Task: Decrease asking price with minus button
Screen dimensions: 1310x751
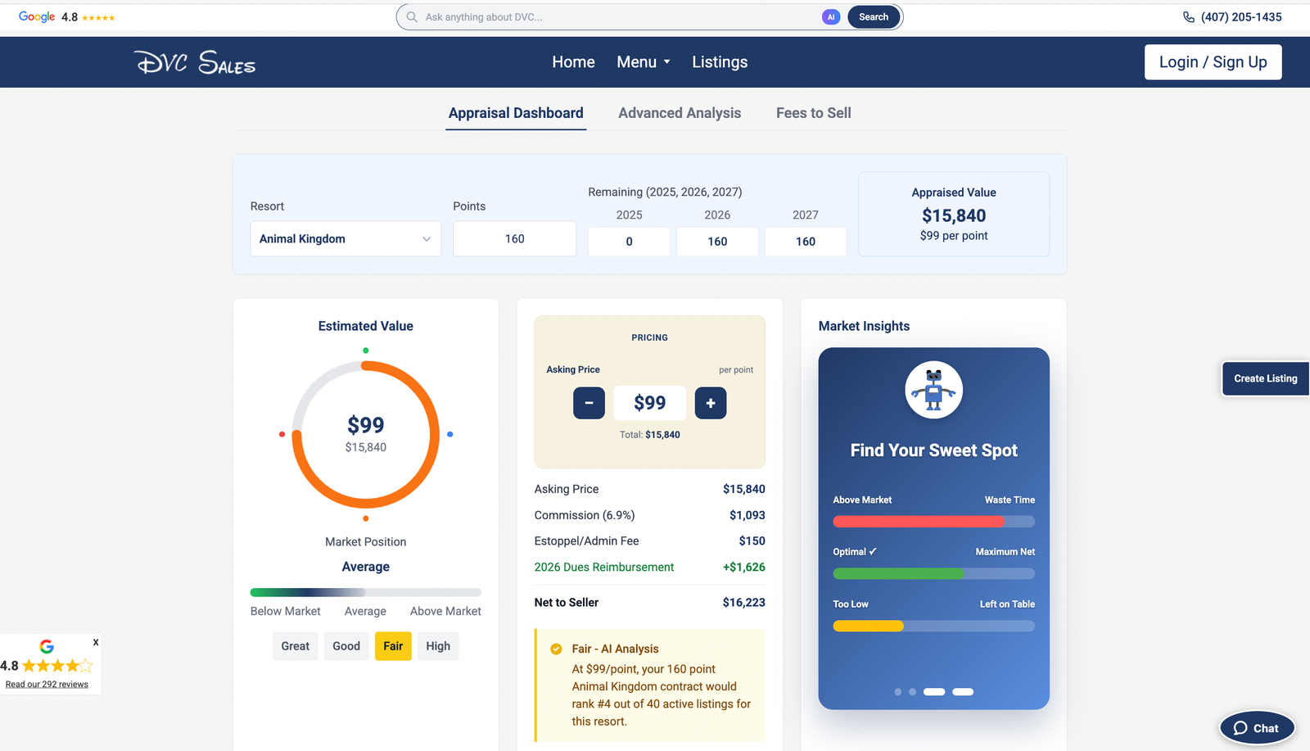Action: tap(589, 403)
